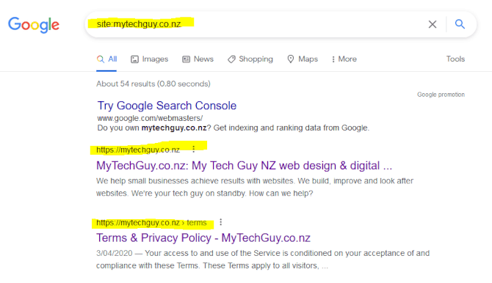492x283 pixels.
Task: Open three-dot menu beside mytechguy.co.nz result
Action: click(194, 149)
